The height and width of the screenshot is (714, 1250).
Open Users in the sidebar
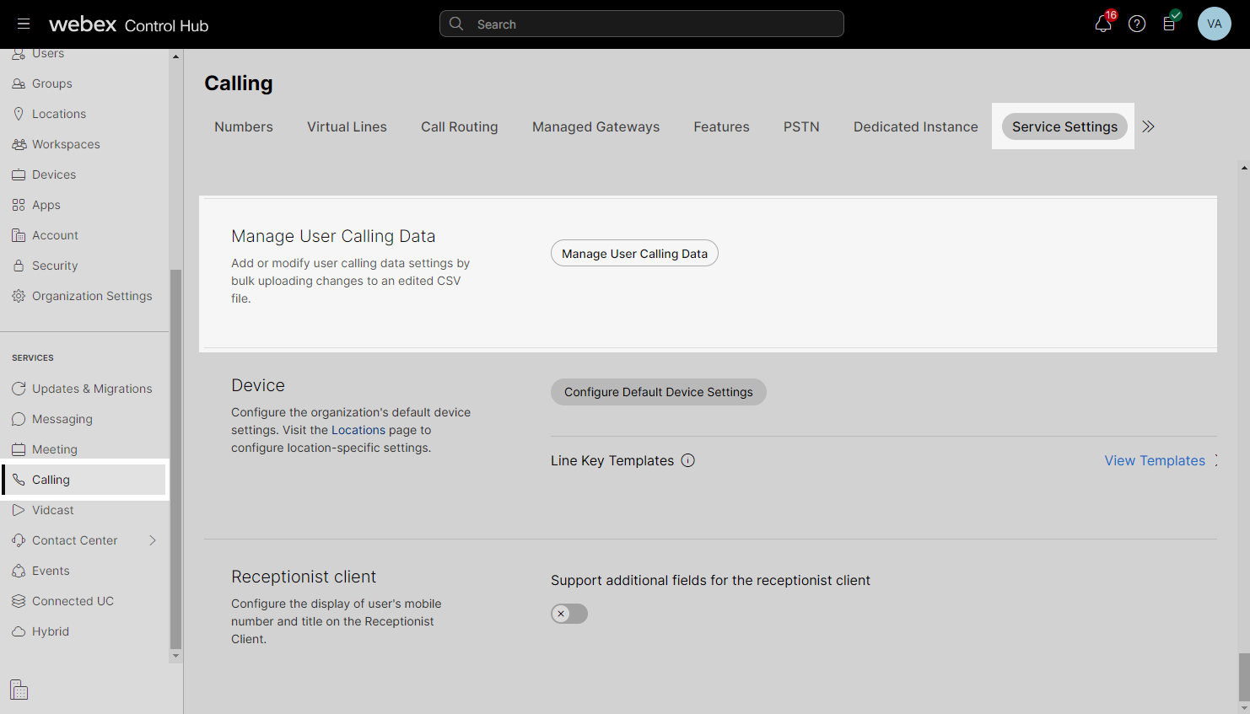tap(48, 54)
